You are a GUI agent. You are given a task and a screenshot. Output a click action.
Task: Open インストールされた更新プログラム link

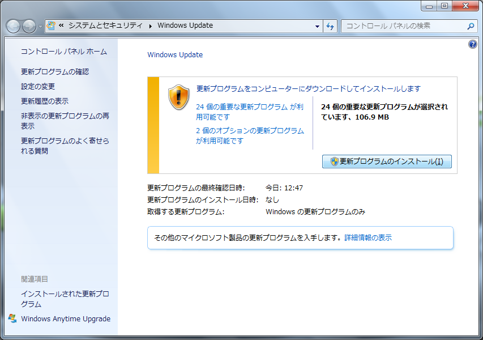(x=65, y=299)
